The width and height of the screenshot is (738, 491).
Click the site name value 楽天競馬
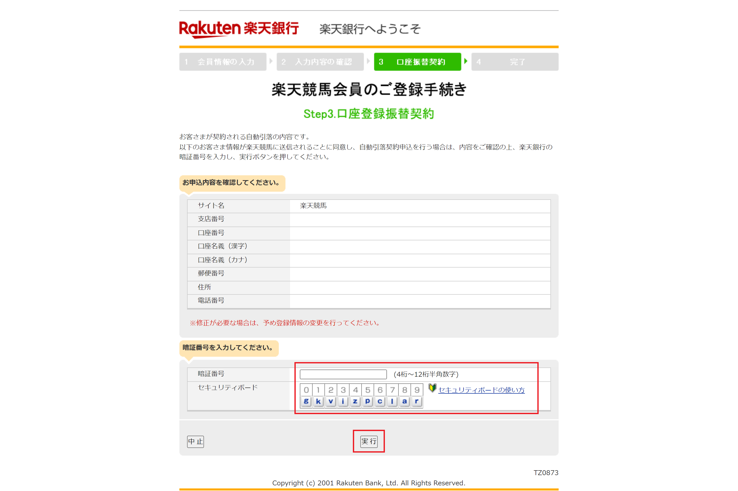(x=313, y=206)
